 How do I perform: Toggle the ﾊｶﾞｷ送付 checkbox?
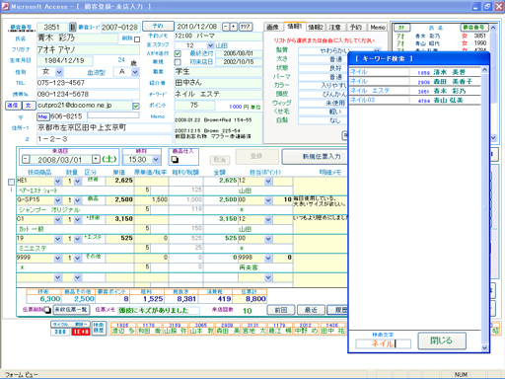coord(178,53)
